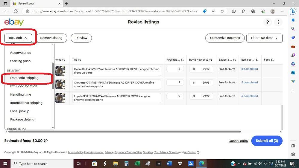Click the browser address bar URL
299x168 pixels.
tap(115, 11)
